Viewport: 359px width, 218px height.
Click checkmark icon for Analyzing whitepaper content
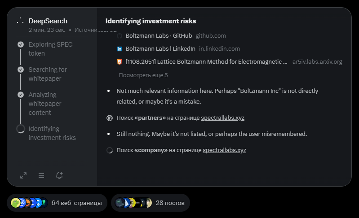[x=21, y=95]
